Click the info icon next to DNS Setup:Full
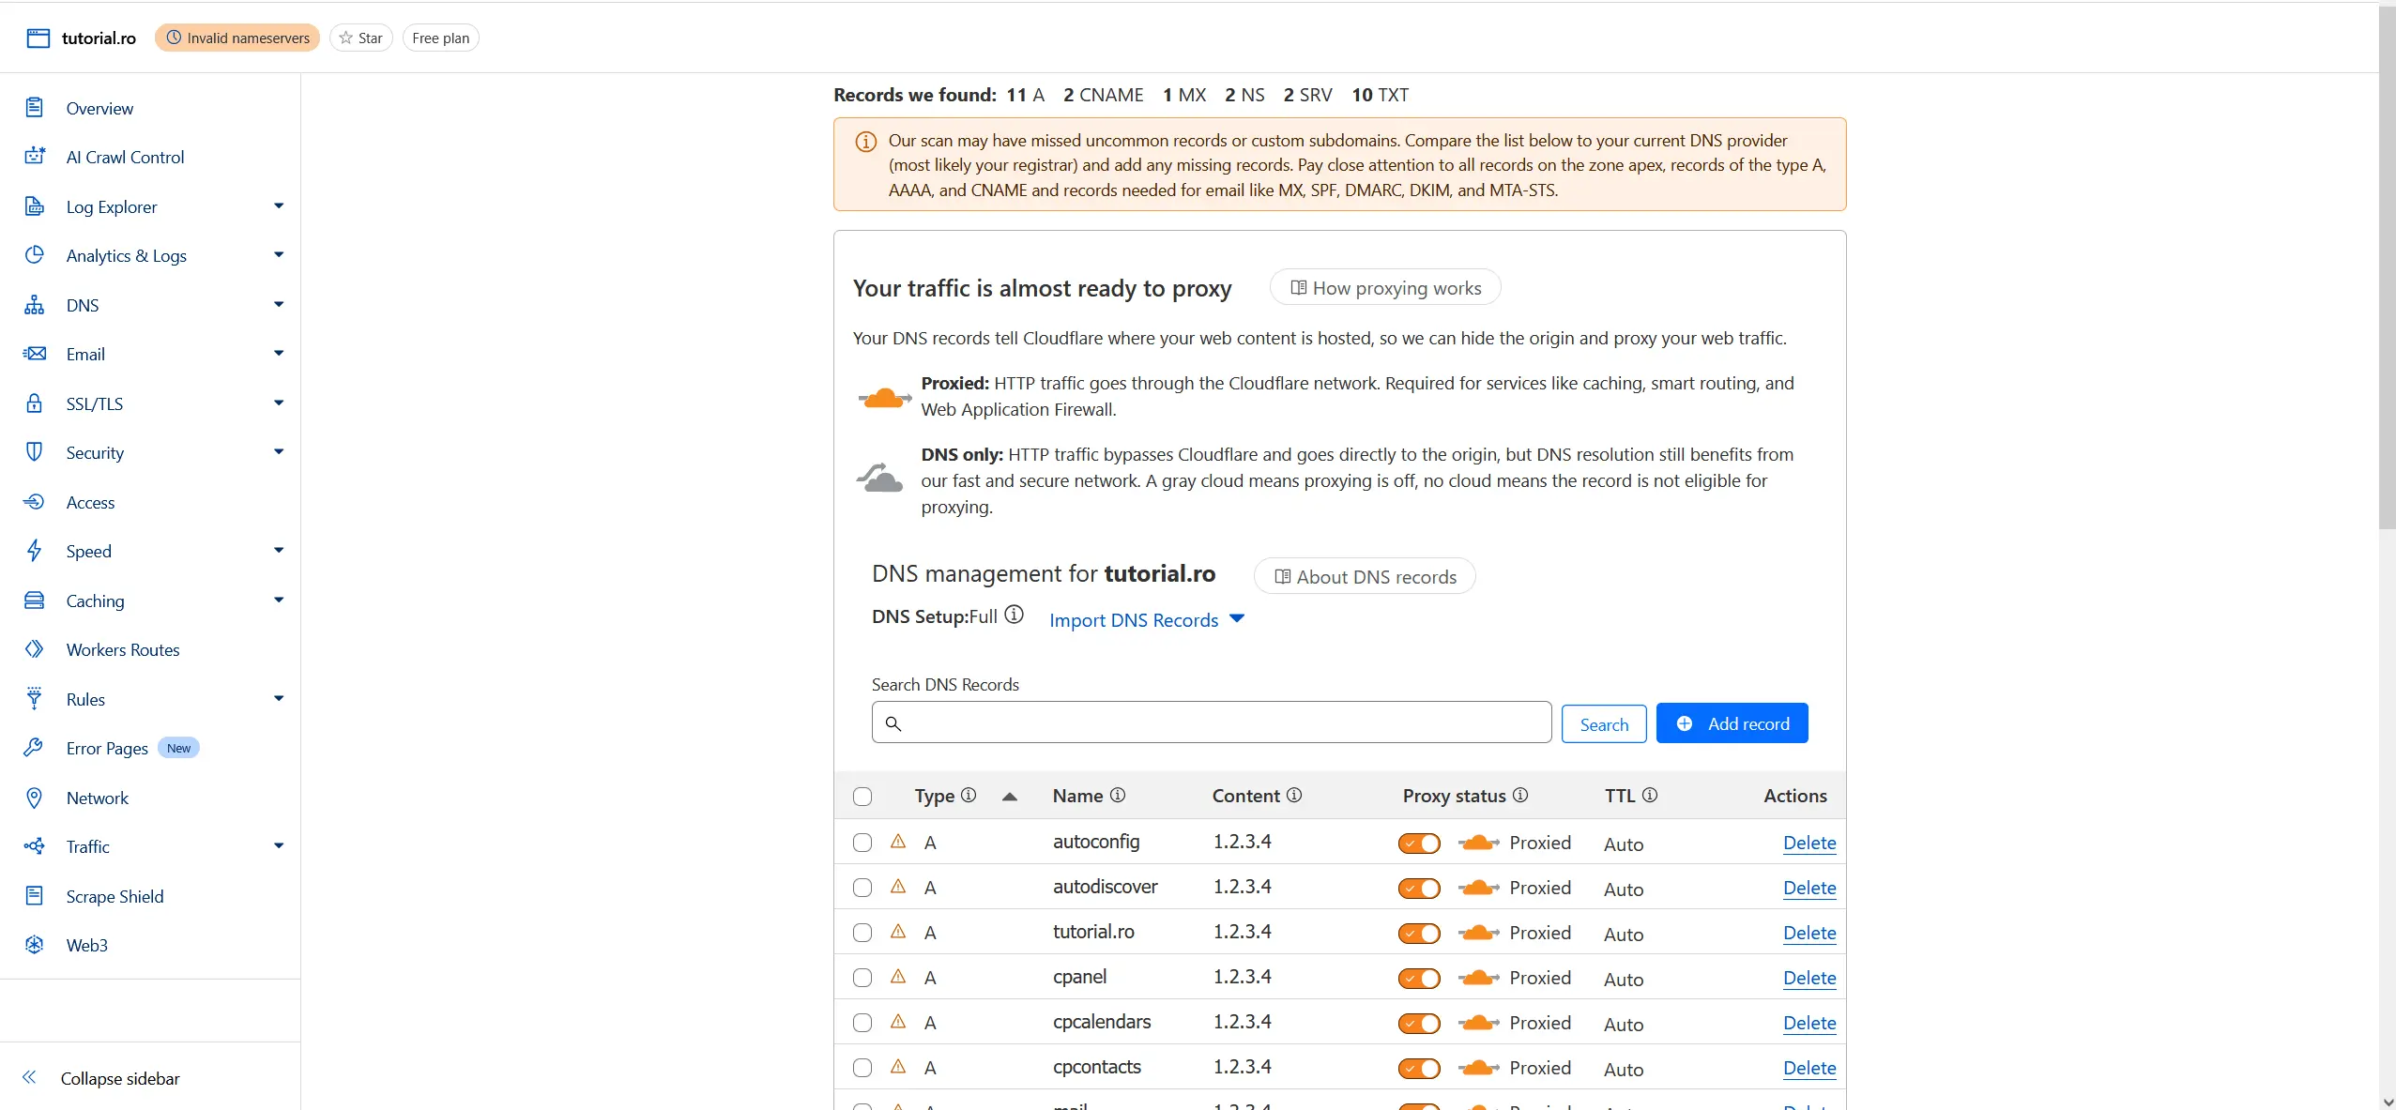The height and width of the screenshot is (1110, 2396). 1014,615
